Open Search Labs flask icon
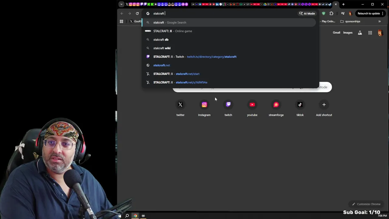The height and width of the screenshot is (219, 389). pyautogui.click(x=360, y=33)
